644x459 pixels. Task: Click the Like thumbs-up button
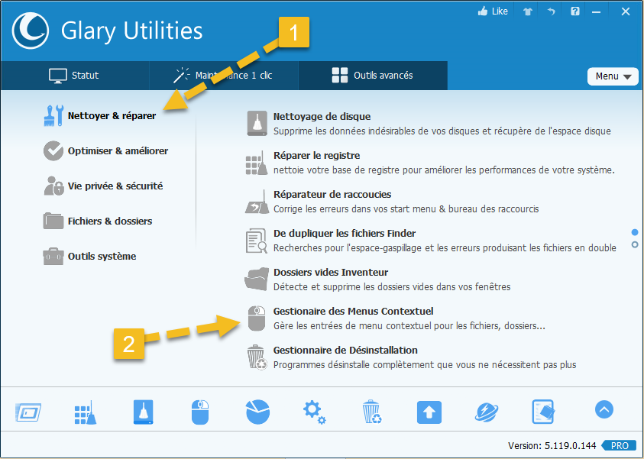[x=493, y=11]
